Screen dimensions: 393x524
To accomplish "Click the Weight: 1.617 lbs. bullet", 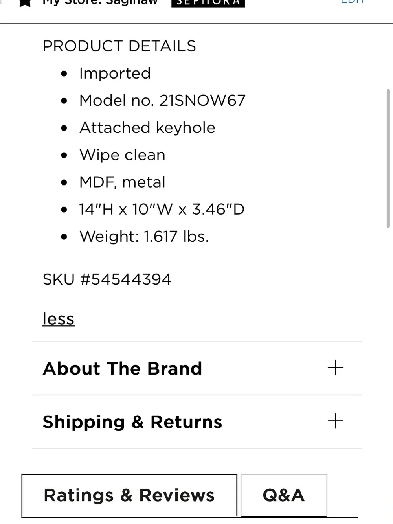I will tap(144, 237).
